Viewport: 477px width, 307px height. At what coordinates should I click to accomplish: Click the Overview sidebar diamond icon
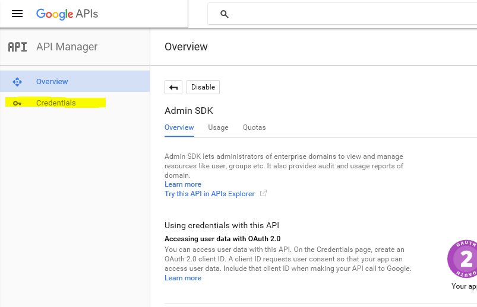point(17,82)
